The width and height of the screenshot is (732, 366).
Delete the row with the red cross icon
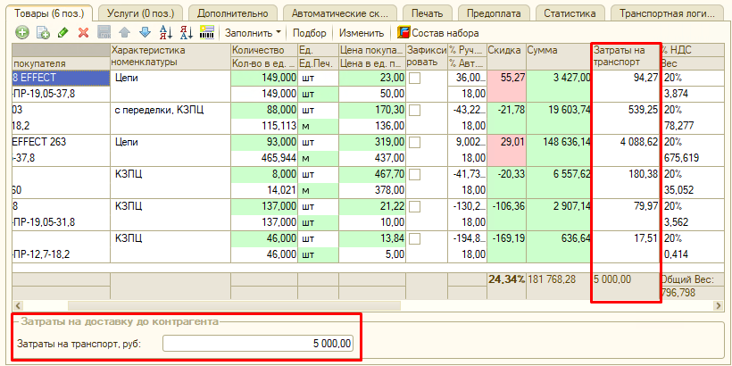(83, 33)
